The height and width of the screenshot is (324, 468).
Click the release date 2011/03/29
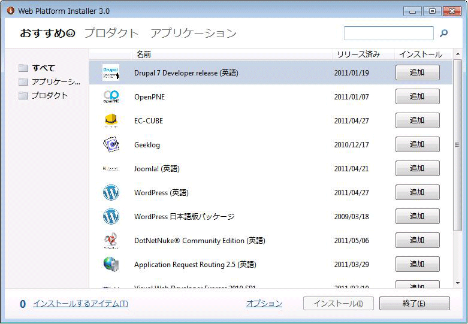click(351, 264)
